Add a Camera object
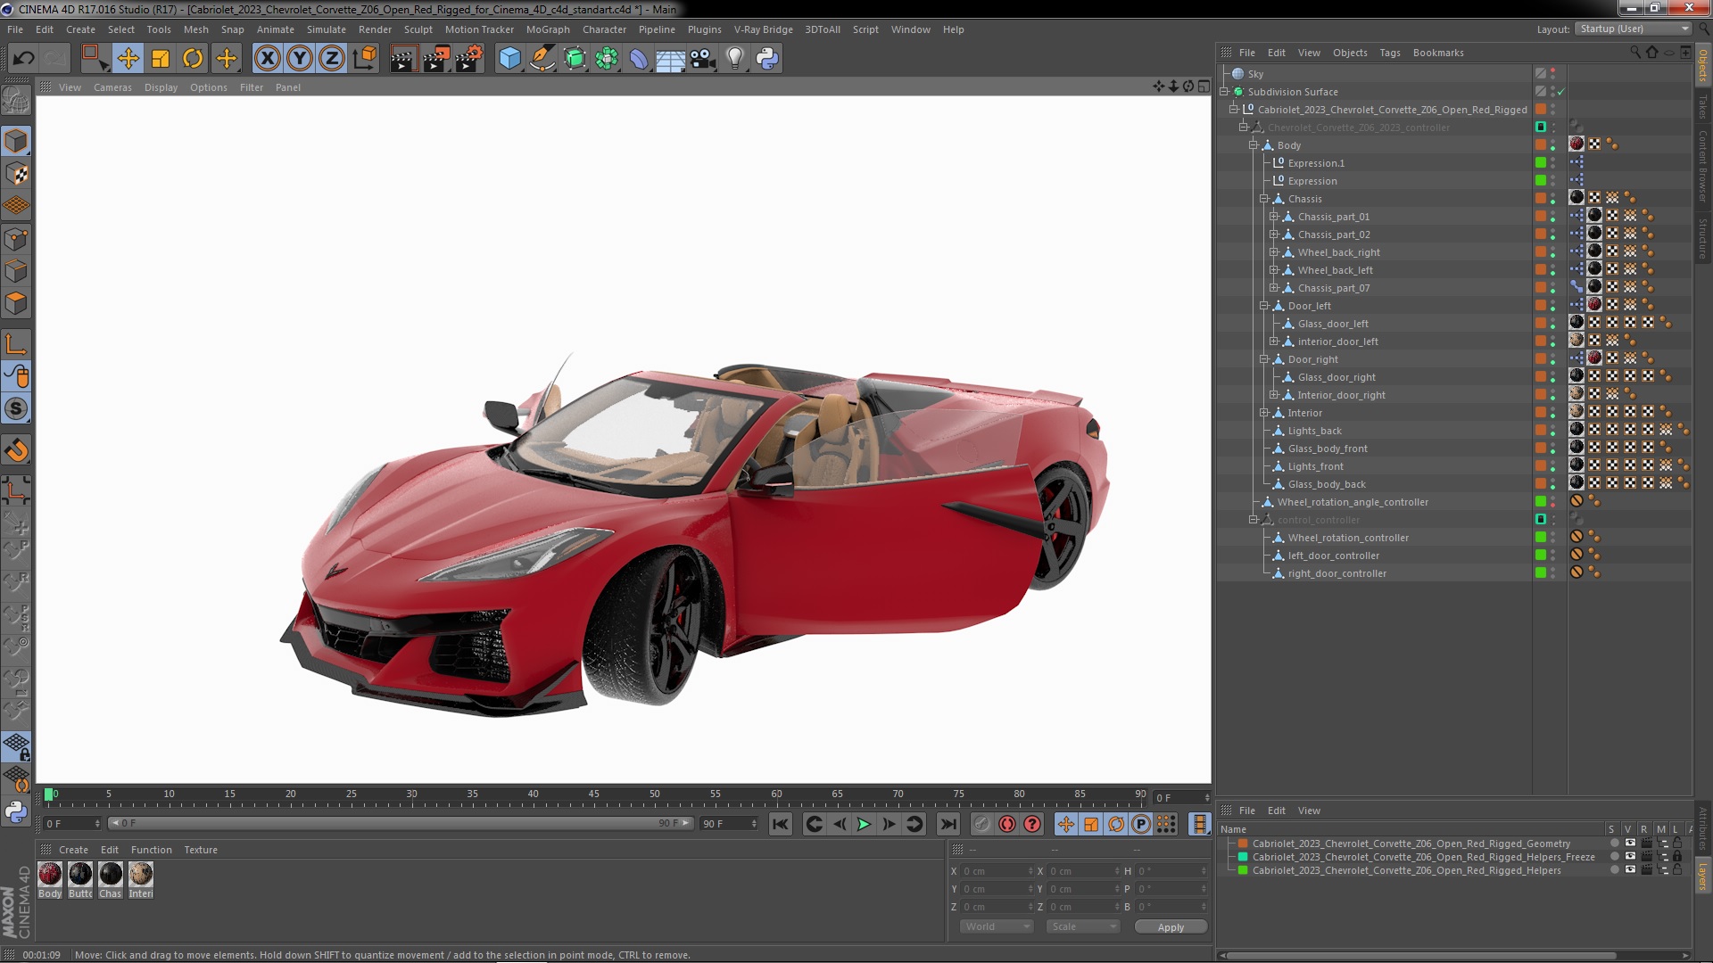The width and height of the screenshot is (1713, 963). click(x=703, y=59)
